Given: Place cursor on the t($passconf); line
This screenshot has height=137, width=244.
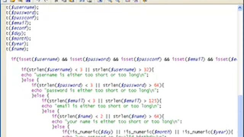Looking at the screenshot, I should [22, 18].
